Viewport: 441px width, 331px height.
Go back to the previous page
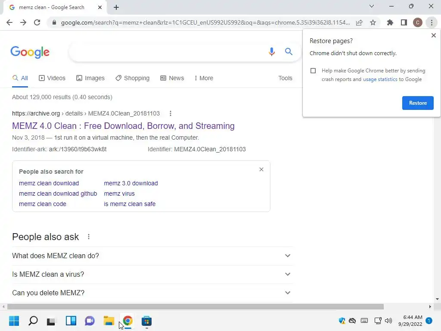click(9, 22)
